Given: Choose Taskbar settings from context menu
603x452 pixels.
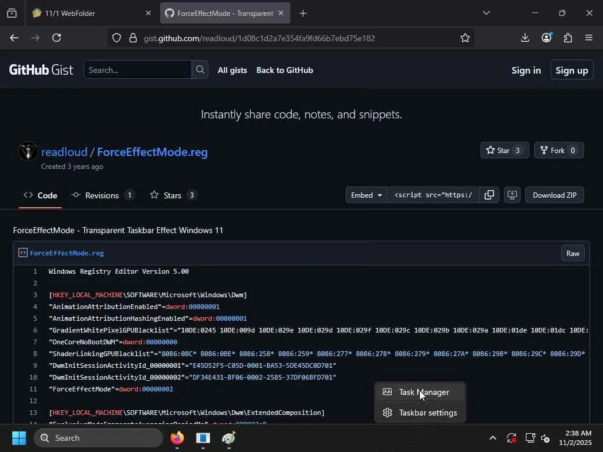Looking at the screenshot, I should tap(420, 413).
